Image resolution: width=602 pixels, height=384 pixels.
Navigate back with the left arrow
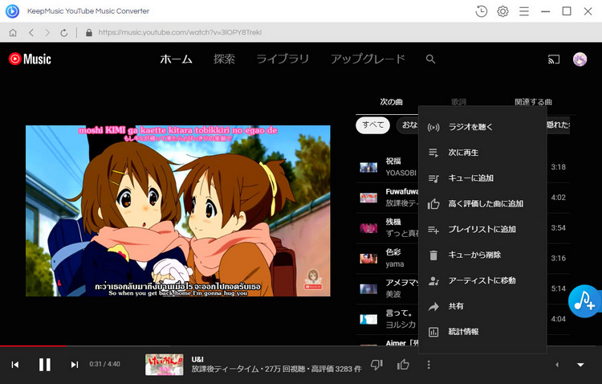point(31,33)
